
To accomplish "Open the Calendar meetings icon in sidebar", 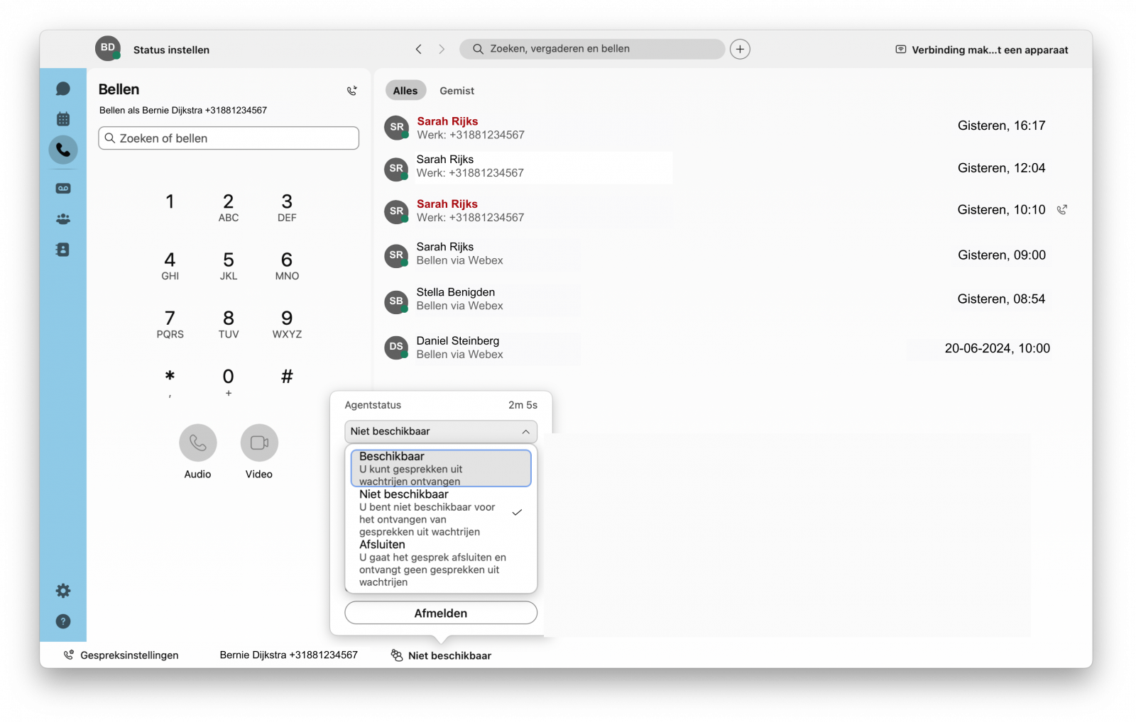I will coord(63,118).
